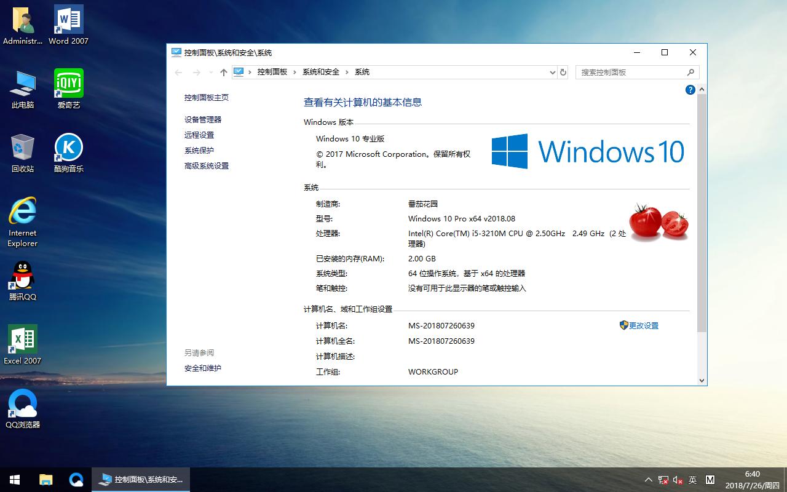This screenshot has width=787, height=492.
Task: Expand the chevron after 控制面板 breadcrumb
Action: (295, 72)
